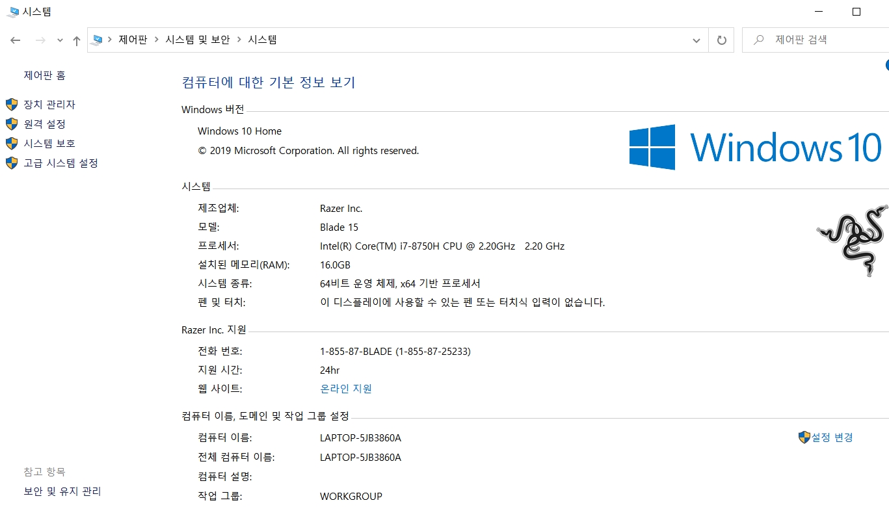Click the heading 컴퓨터에 대한 기본 정보 보기

coord(269,83)
